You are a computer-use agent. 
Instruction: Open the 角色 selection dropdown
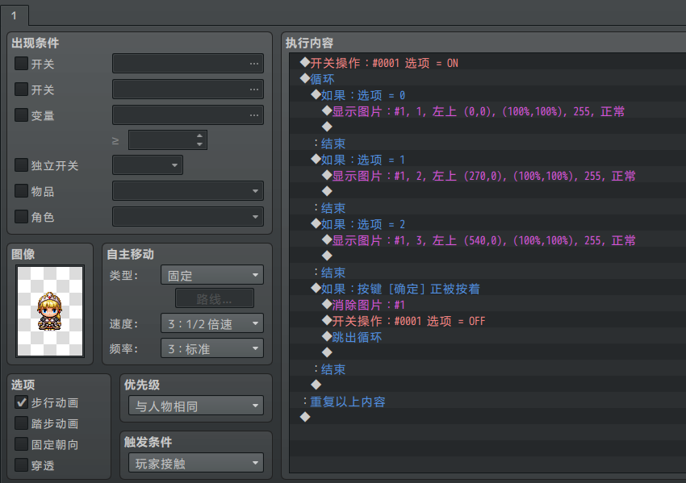[x=188, y=217]
